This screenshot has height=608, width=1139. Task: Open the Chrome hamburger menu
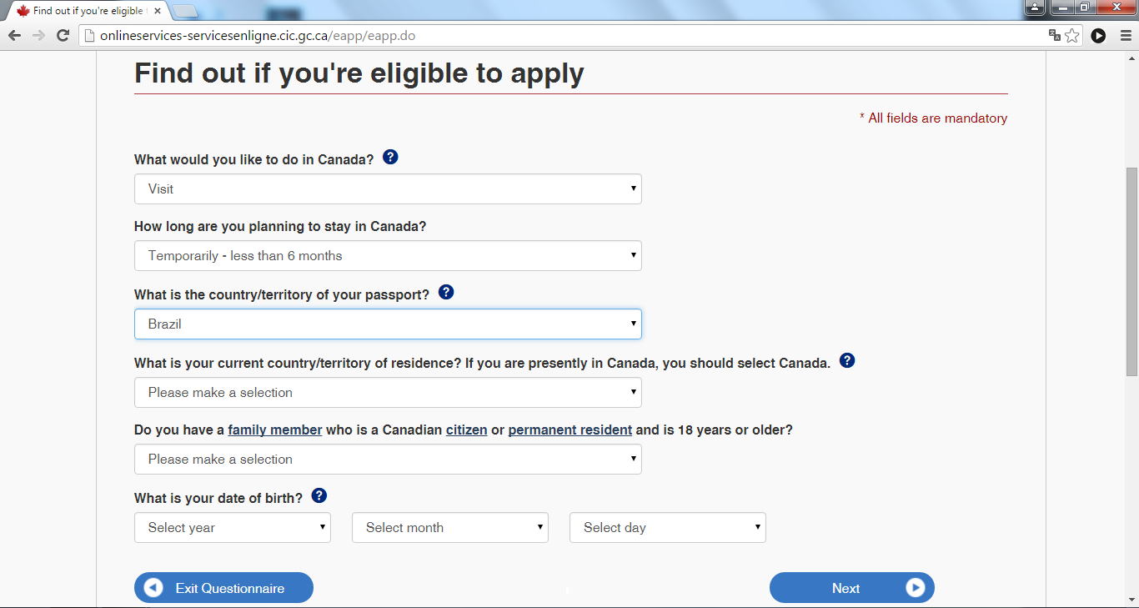click(x=1125, y=36)
